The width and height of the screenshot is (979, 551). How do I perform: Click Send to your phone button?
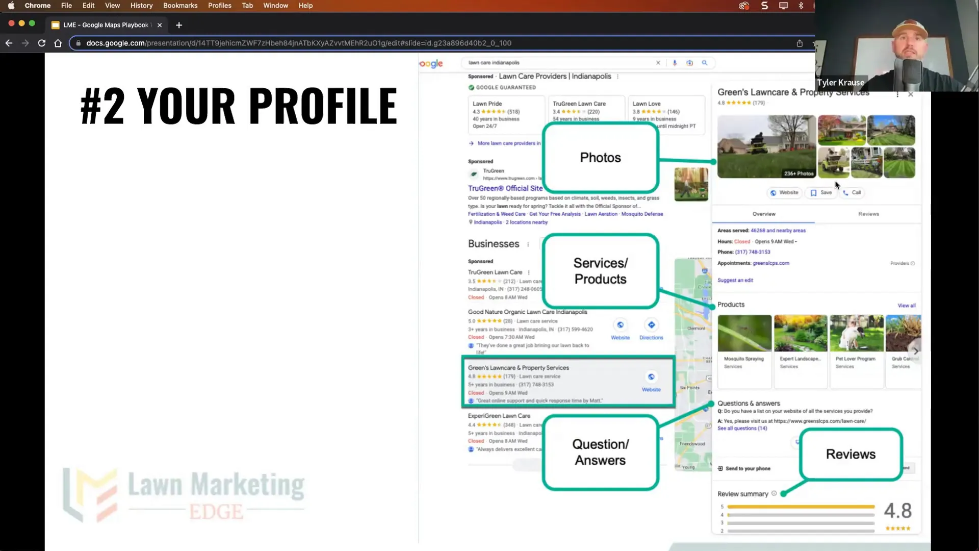(744, 468)
